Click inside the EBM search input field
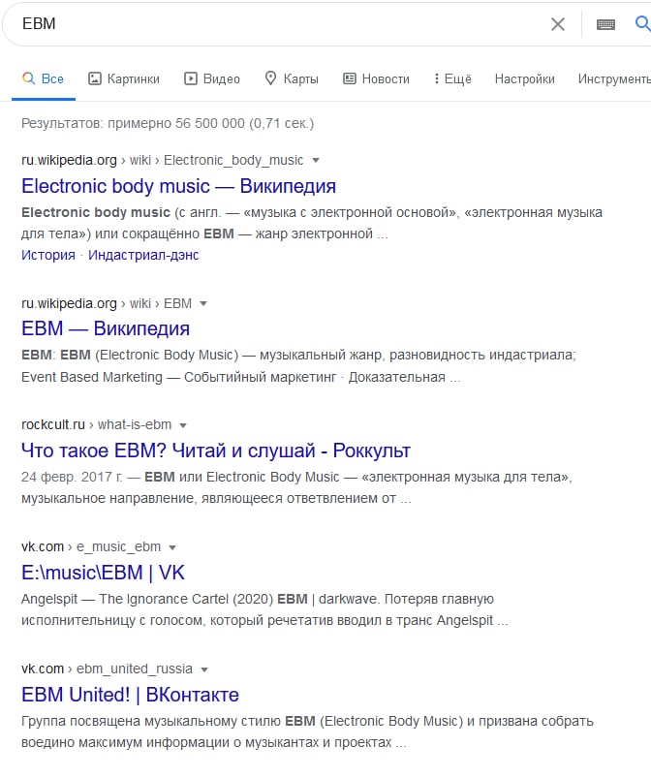Viewport: 651px width, 778px height. (x=278, y=24)
